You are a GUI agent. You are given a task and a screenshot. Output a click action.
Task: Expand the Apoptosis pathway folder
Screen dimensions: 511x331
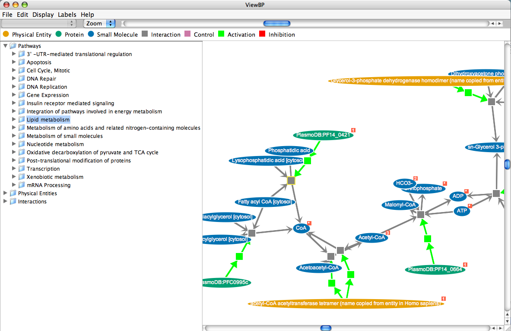click(x=14, y=62)
